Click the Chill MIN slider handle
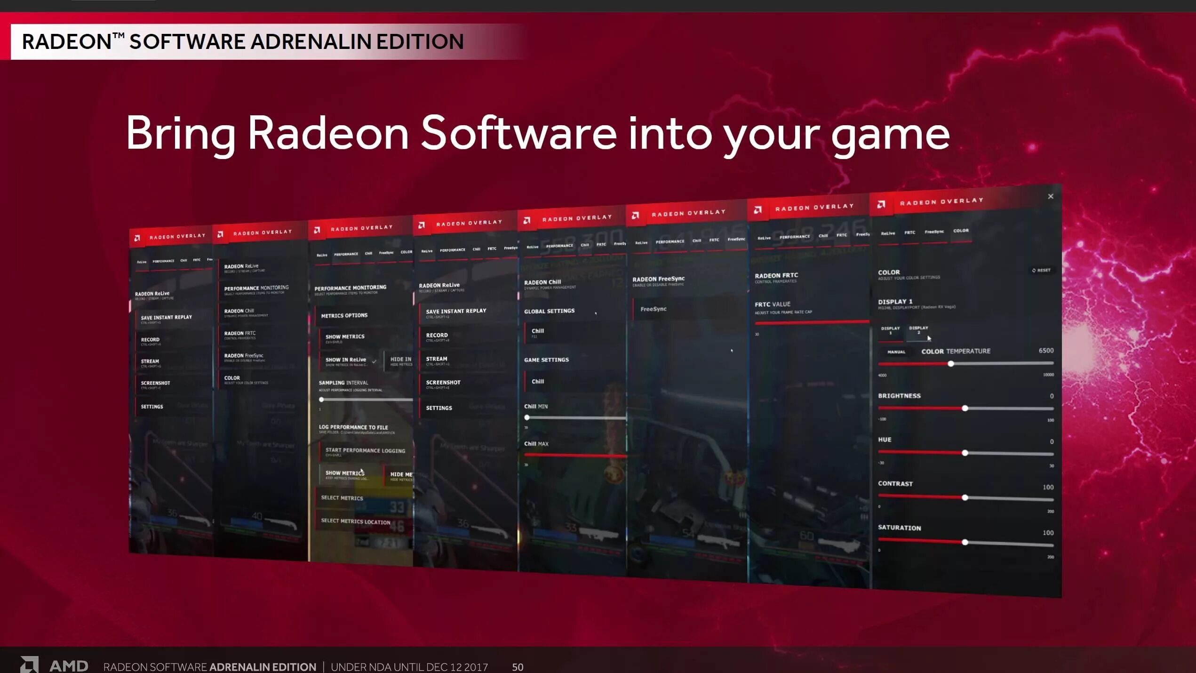This screenshot has height=673, width=1196. pos(527,417)
